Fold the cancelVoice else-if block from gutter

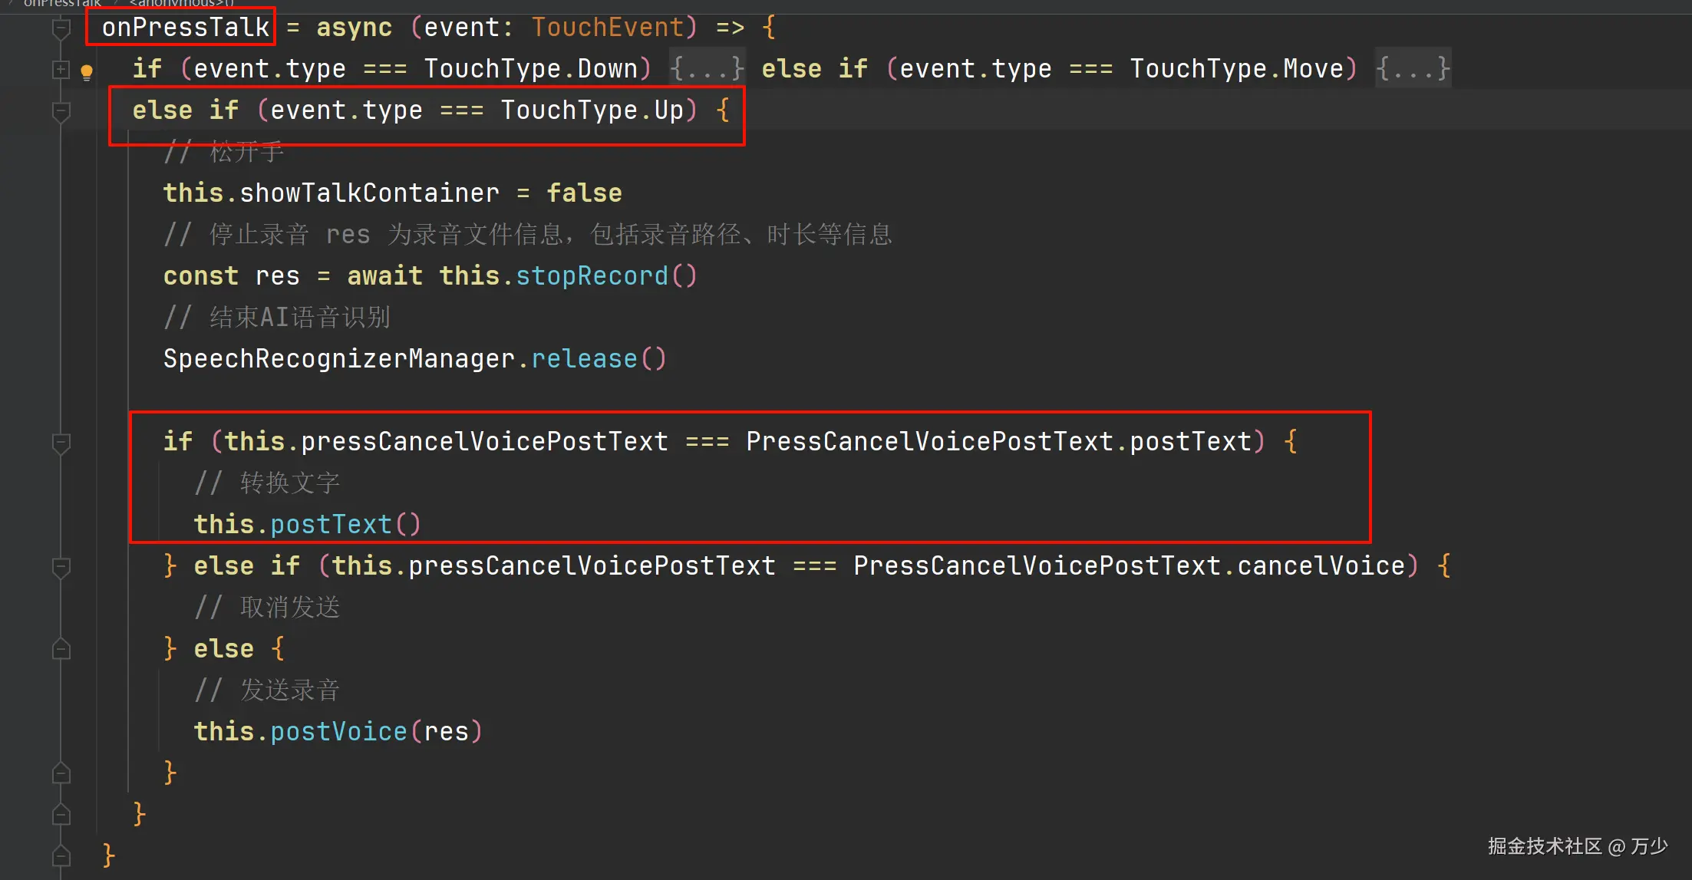(61, 567)
